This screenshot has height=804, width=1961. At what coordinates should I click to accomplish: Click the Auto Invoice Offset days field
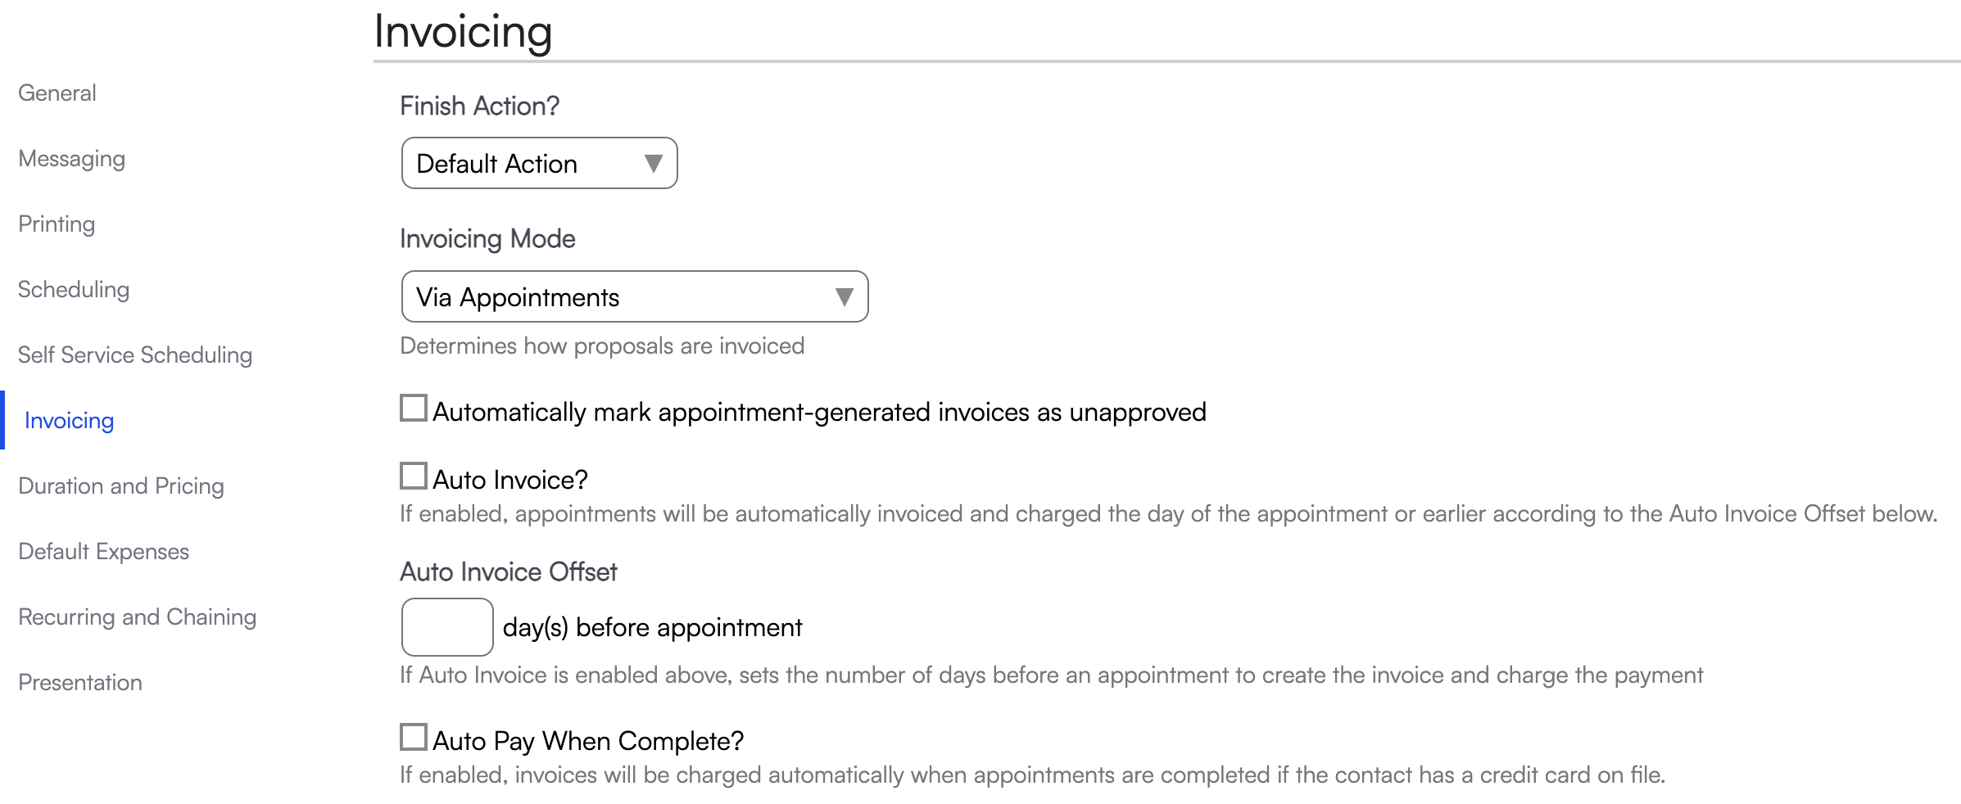[x=447, y=627]
